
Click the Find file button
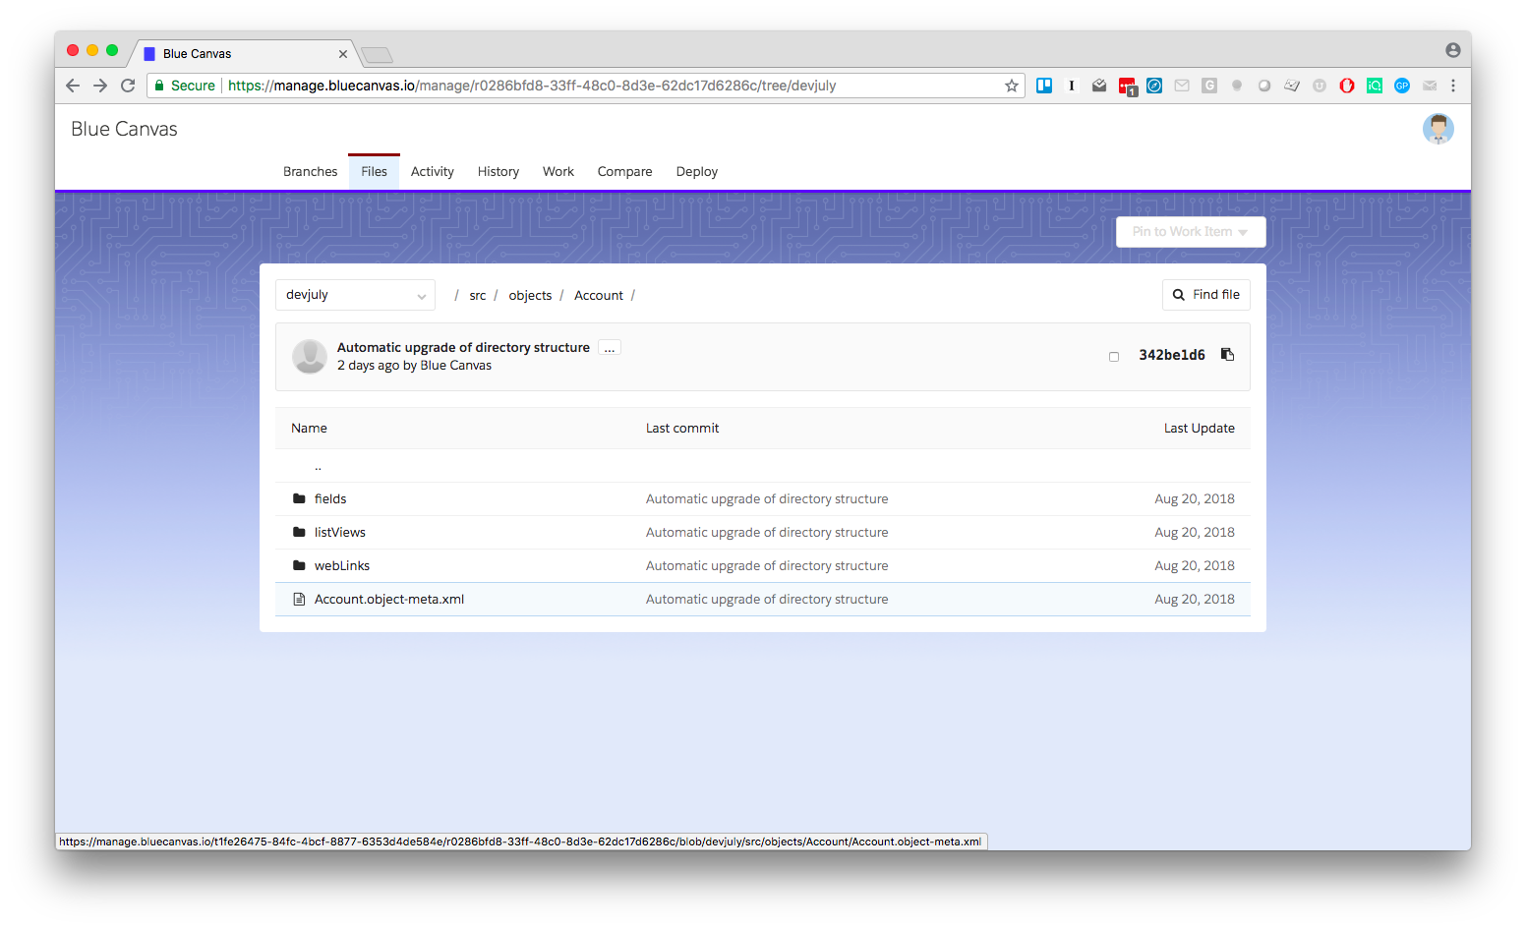point(1206,295)
